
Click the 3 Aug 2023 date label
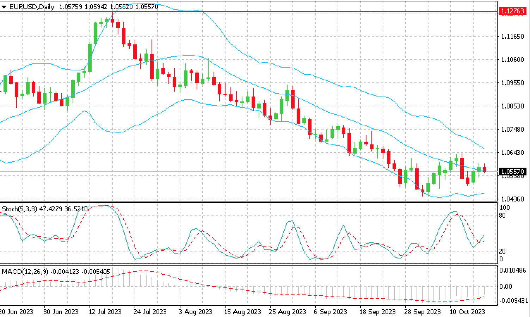pyautogui.click(x=196, y=312)
